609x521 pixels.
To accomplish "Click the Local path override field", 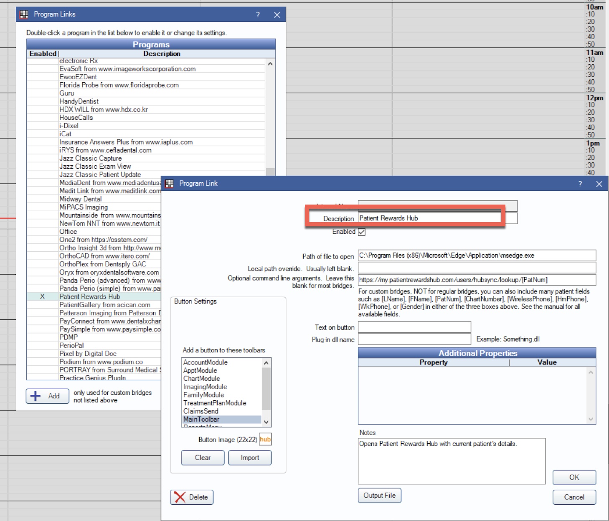I will (477, 268).
